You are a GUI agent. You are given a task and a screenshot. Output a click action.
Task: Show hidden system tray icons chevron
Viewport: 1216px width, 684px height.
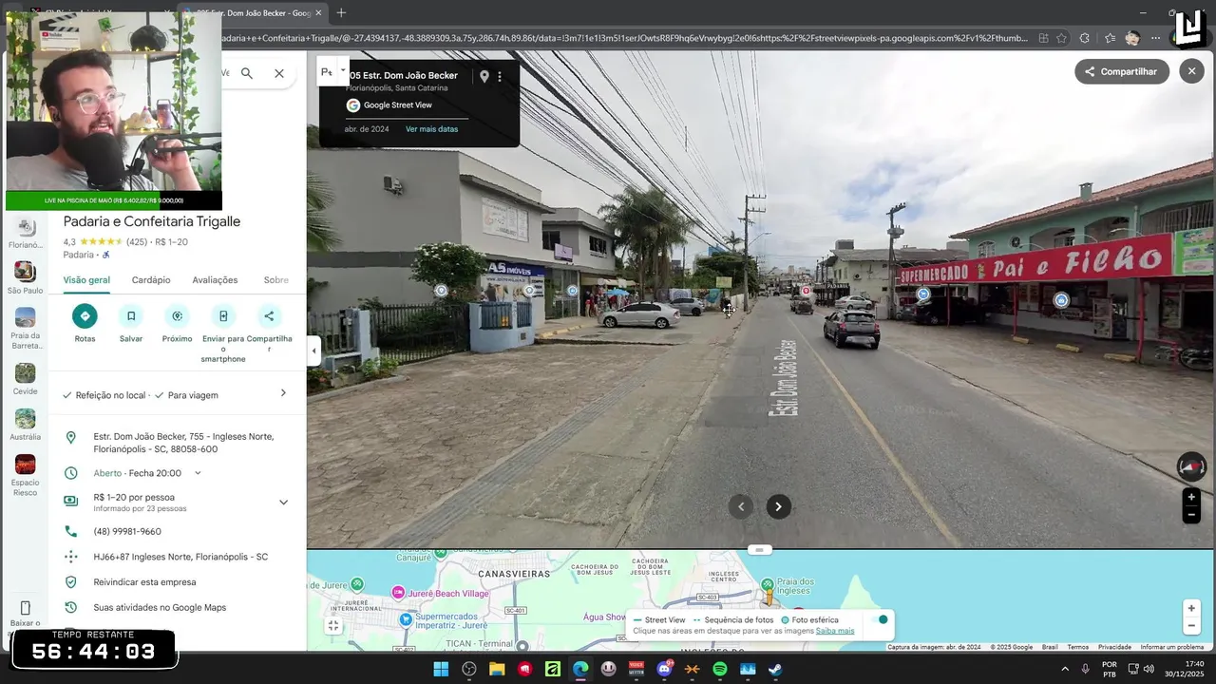pos(1064,669)
